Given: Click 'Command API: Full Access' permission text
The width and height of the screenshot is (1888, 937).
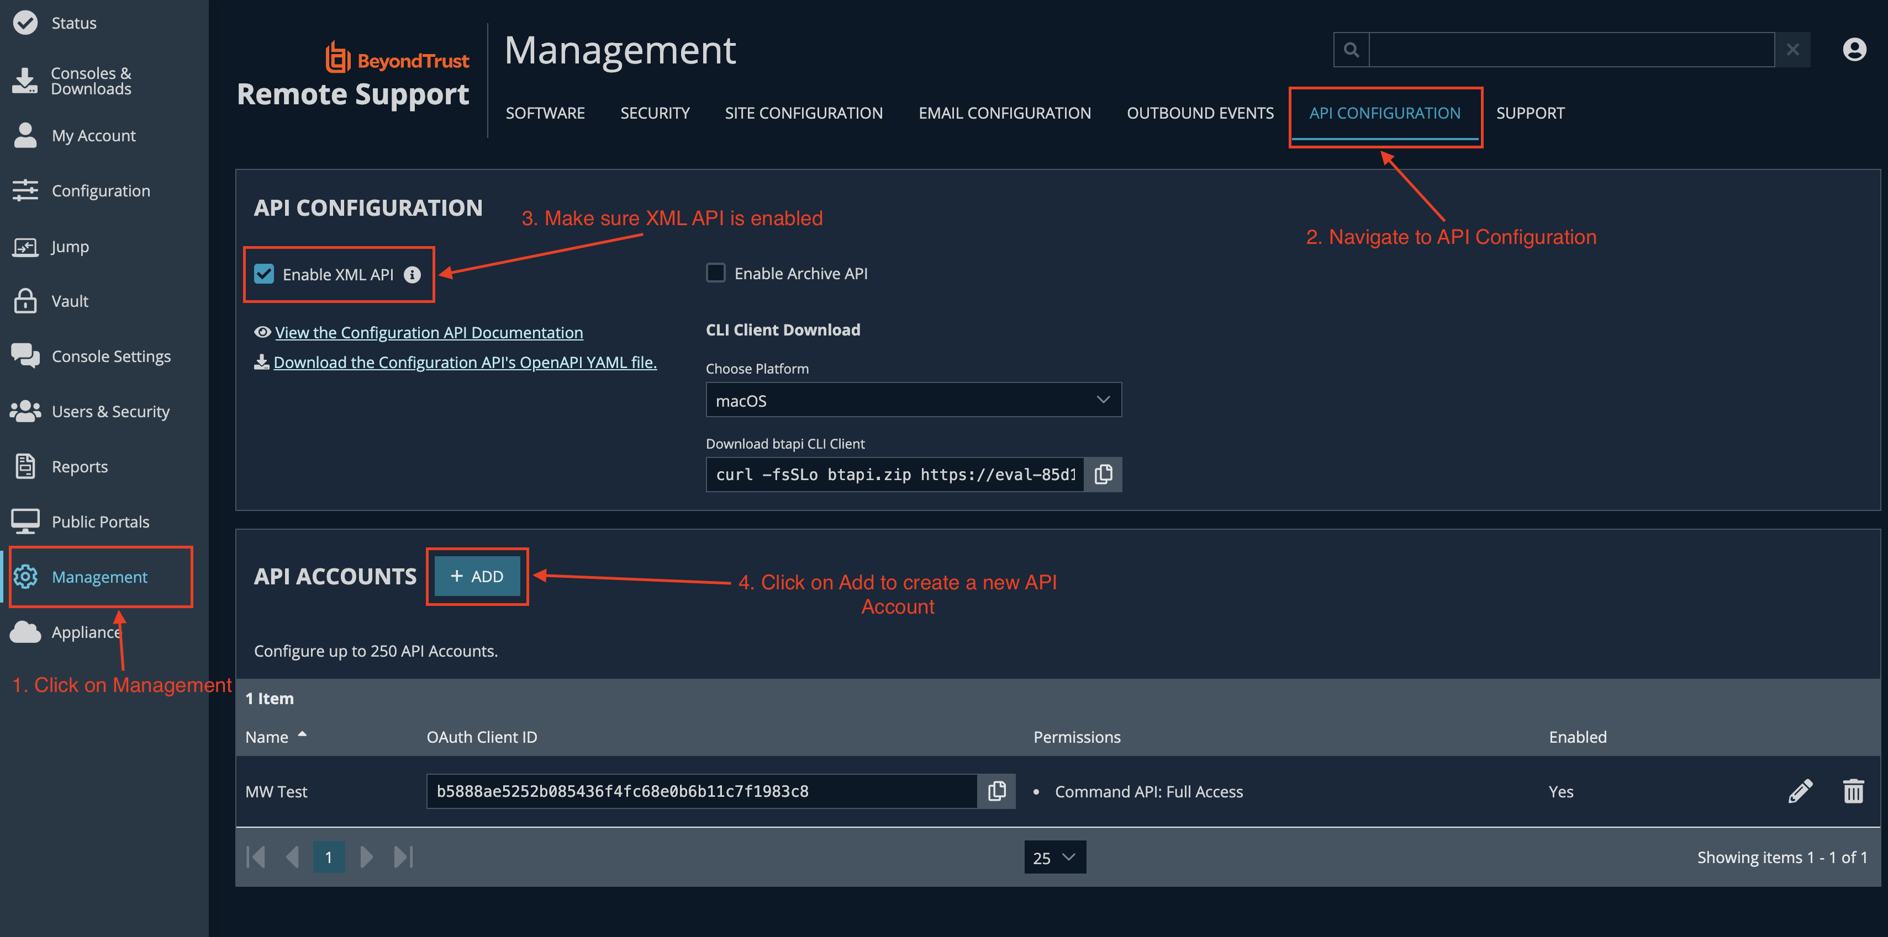Looking at the screenshot, I should (1148, 791).
